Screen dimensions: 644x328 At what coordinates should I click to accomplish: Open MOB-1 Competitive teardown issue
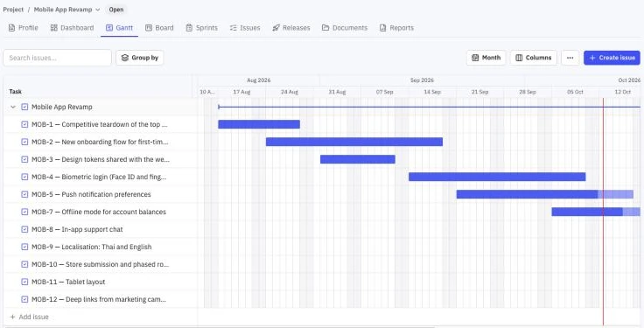pos(100,124)
